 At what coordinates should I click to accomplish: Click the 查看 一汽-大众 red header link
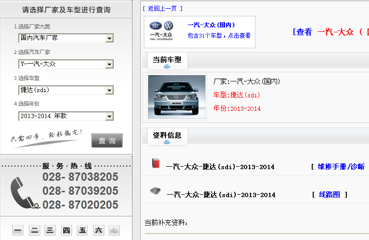coord(331,32)
